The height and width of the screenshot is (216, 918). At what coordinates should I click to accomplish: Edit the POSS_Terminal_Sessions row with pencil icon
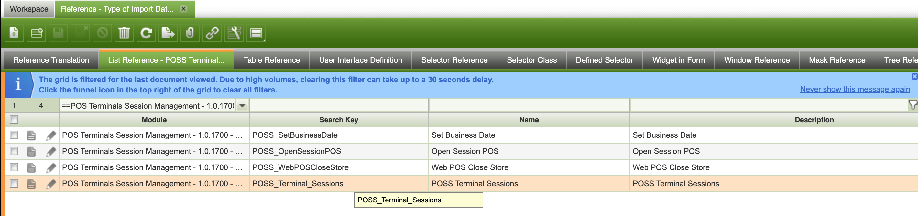[51, 184]
